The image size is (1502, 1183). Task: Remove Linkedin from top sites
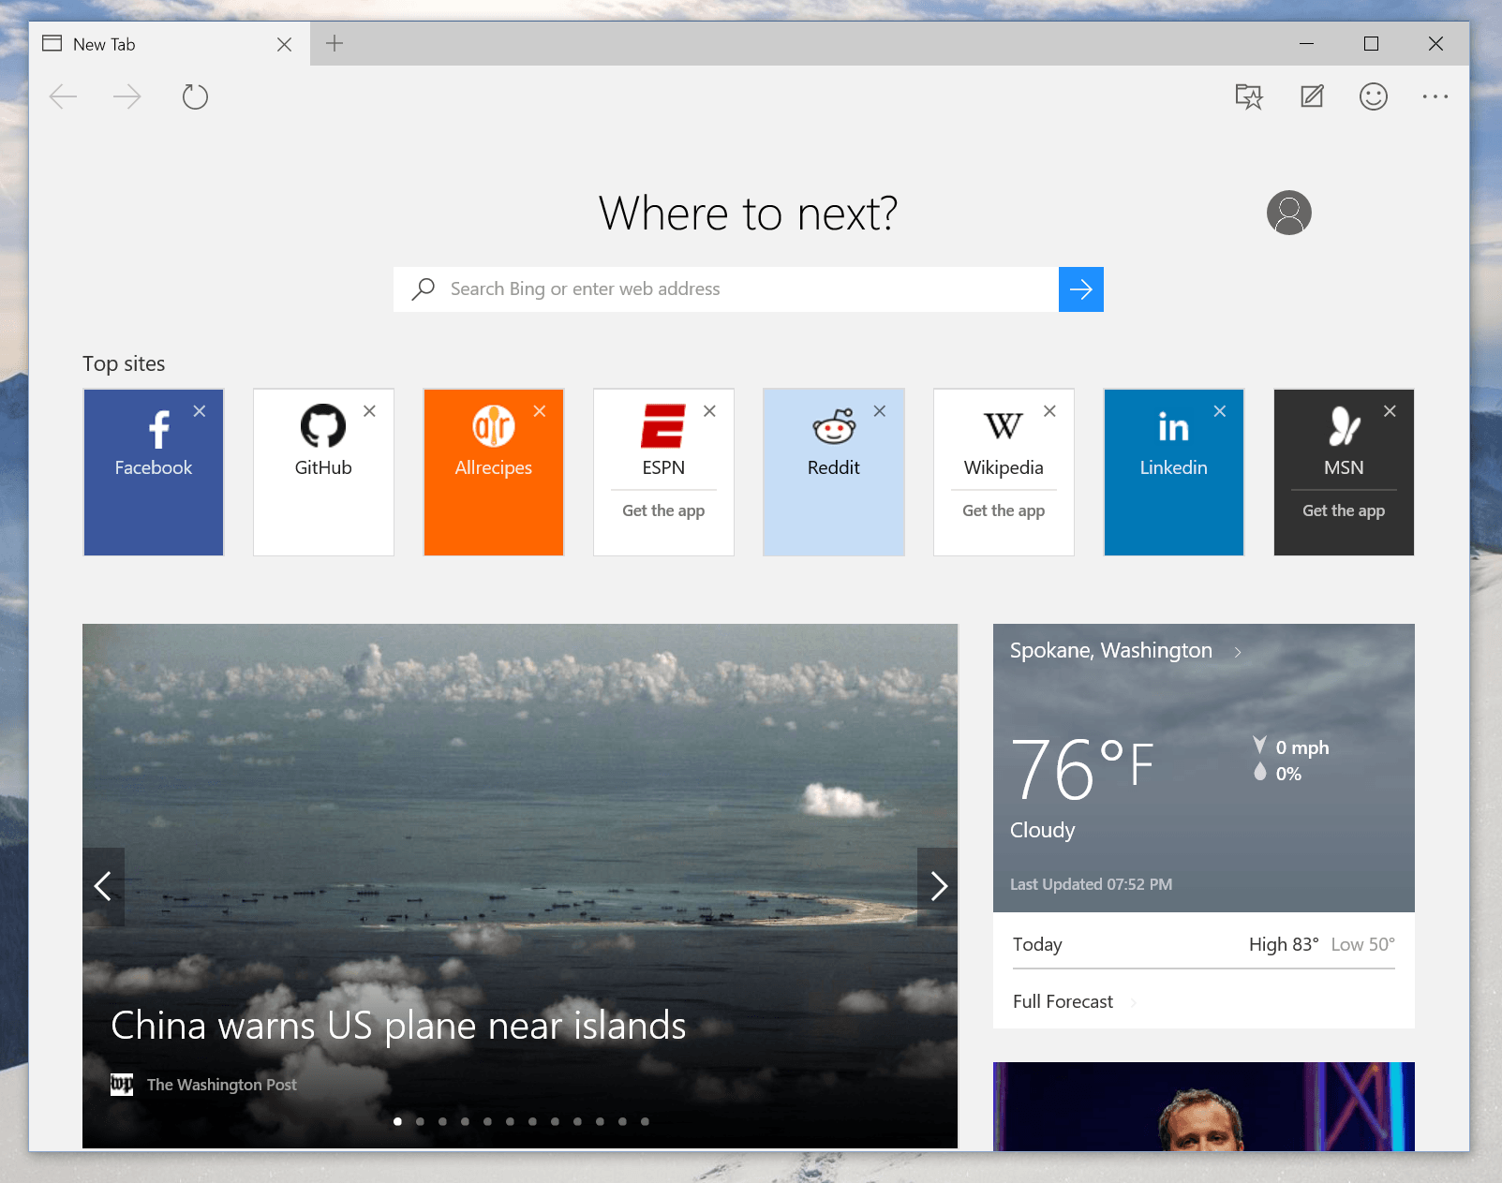click(x=1220, y=411)
